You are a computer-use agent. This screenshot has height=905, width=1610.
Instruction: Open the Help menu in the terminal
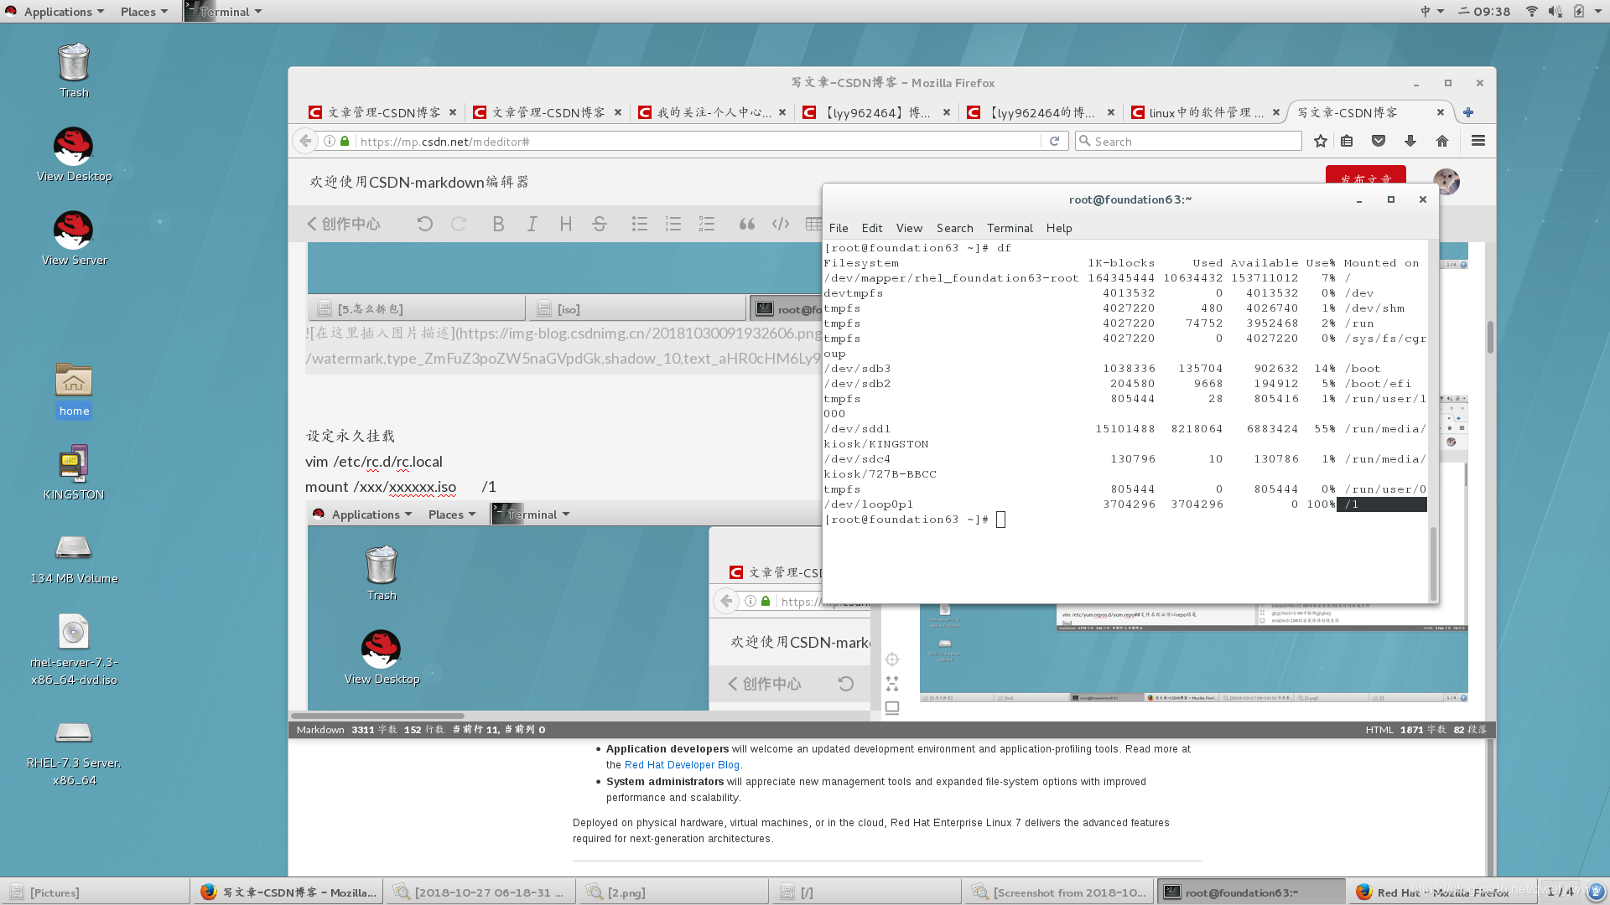(1059, 228)
